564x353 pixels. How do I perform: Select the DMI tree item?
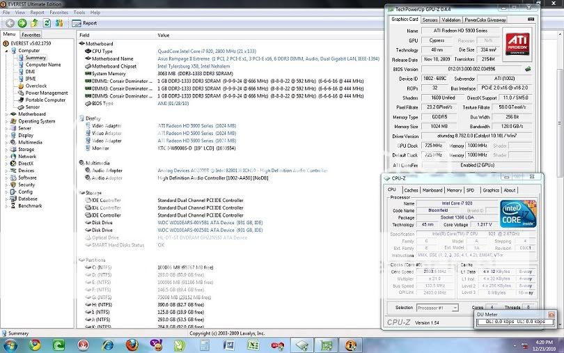(x=30, y=72)
